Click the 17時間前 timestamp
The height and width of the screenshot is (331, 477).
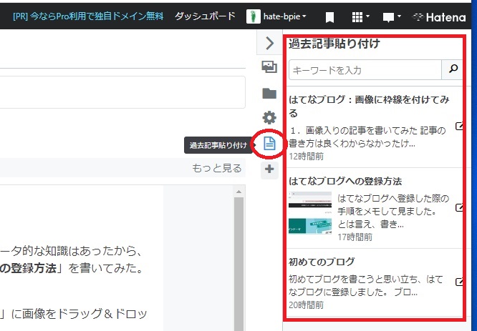(355, 237)
